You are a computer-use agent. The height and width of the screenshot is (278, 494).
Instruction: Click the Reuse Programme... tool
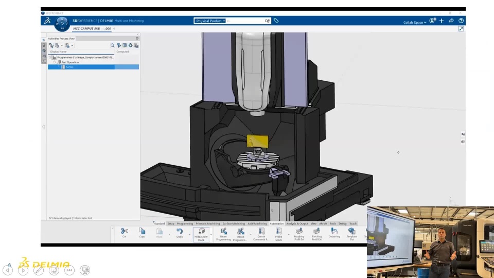point(240,235)
